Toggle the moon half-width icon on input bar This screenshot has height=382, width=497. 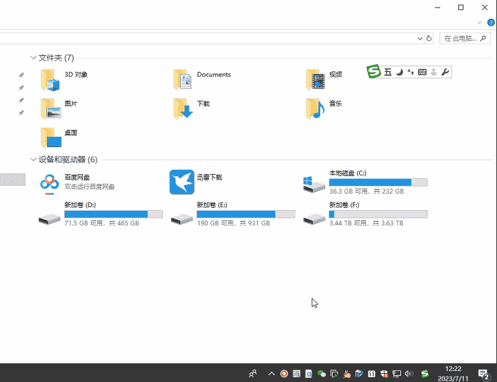(400, 73)
